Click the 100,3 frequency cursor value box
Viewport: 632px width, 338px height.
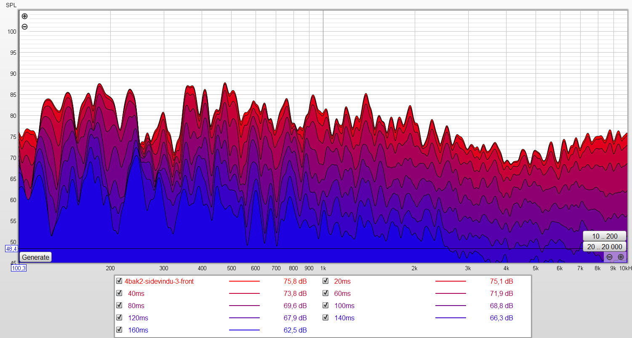[x=19, y=268]
